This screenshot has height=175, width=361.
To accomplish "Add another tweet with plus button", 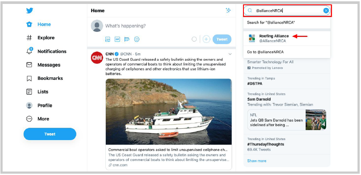I will coord(206,39).
